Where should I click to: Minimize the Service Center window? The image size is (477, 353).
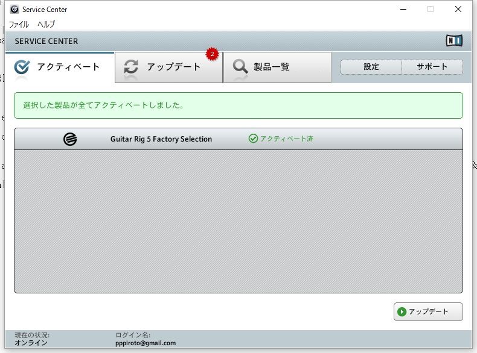tap(403, 9)
